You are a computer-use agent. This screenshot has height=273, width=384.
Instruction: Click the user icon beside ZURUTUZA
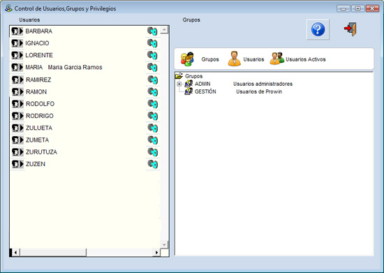coord(17,152)
